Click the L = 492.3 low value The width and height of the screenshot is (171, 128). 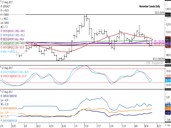pyautogui.click(x=4, y=19)
